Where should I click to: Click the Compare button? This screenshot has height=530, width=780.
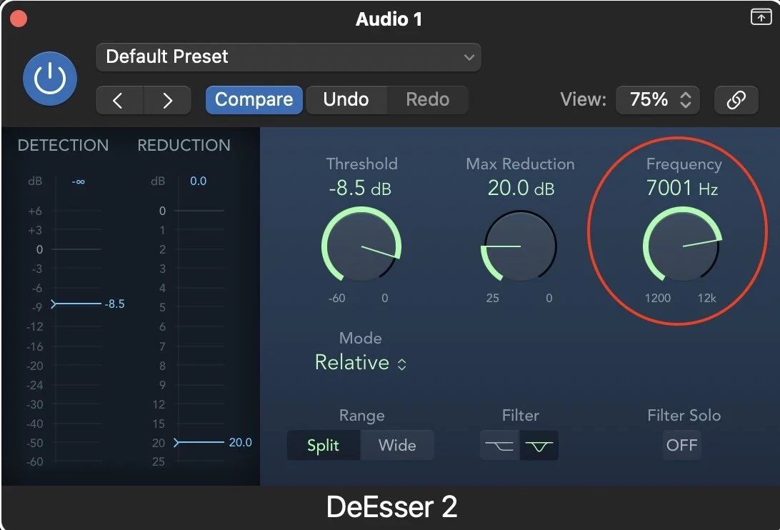[x=254, y=99]
